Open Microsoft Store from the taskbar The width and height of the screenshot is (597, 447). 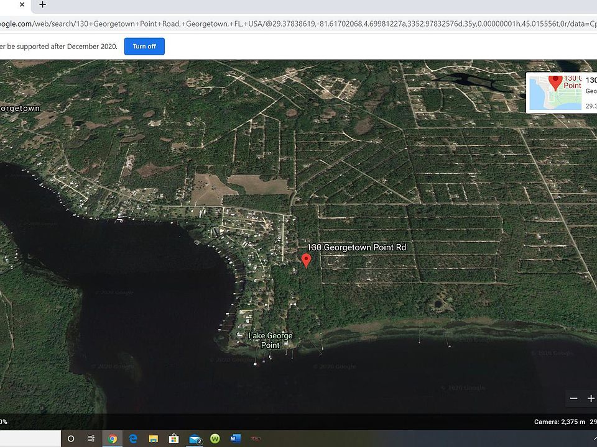[174, 439]
